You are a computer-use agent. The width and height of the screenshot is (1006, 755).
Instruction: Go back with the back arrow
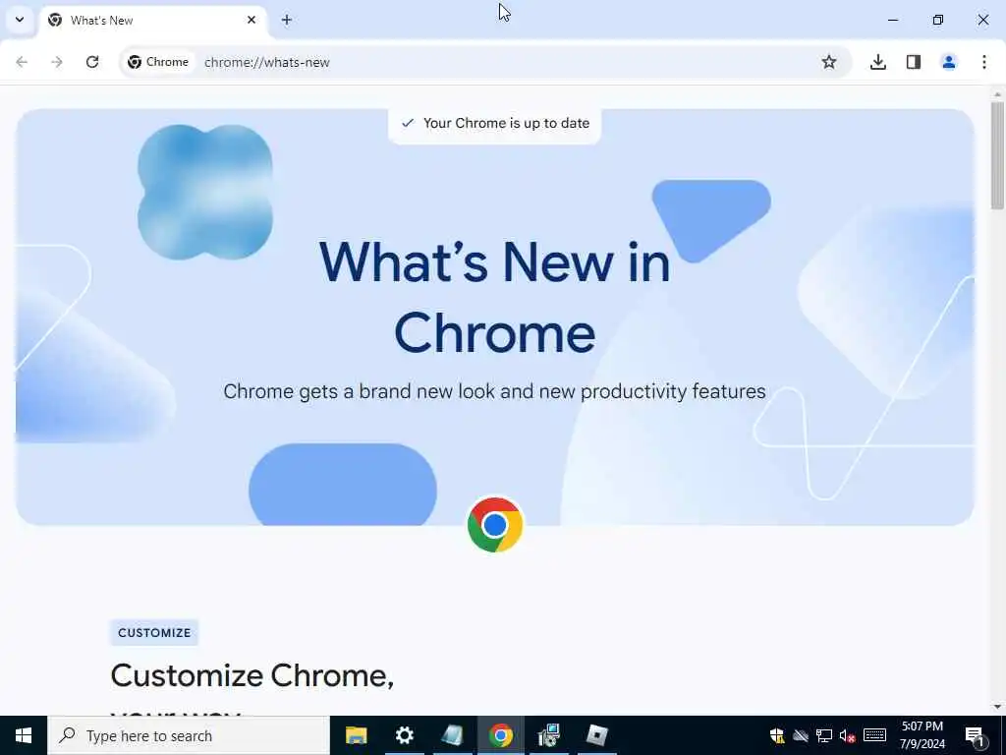coord(22,62)
